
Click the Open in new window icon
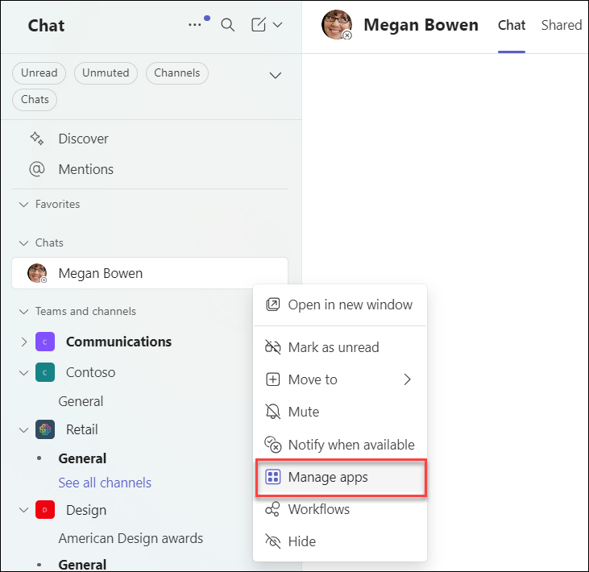tap(272, 305)
